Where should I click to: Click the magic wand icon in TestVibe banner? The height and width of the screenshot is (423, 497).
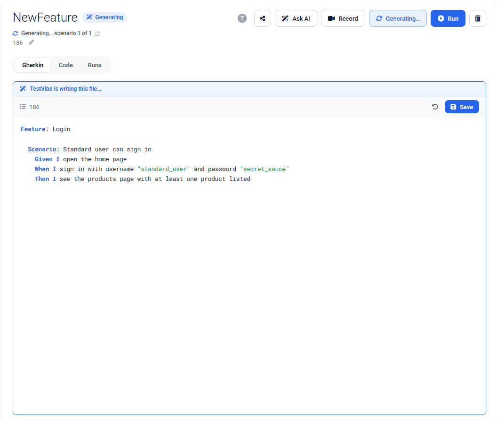(23, 89)
